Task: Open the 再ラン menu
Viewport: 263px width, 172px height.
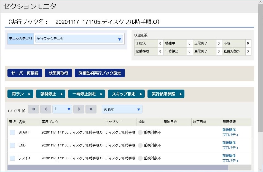Action: [x=20, y=94]
